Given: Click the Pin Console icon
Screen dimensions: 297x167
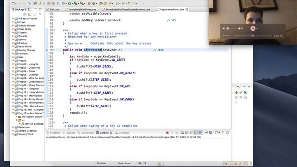Looking at the screenshot, I should (x=206, y=133).
